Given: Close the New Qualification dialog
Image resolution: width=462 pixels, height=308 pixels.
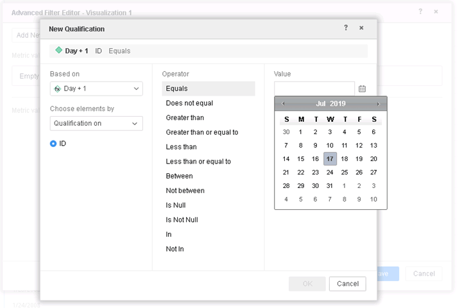Looking at the screenshot, I should [361, 28].
